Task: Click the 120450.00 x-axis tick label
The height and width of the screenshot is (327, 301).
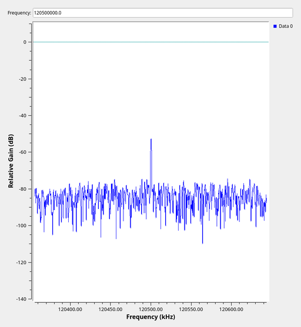Action: [111, 309]
